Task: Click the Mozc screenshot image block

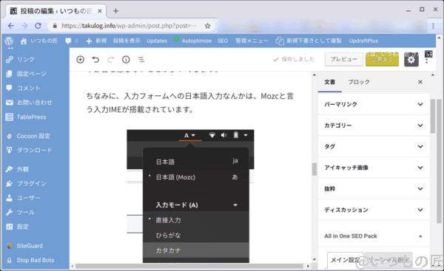Action: [x=190, y=196]
